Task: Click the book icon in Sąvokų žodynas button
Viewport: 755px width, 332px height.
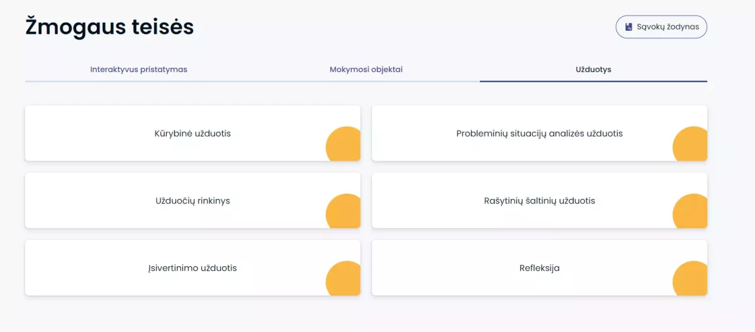Action: click(629, 27)
